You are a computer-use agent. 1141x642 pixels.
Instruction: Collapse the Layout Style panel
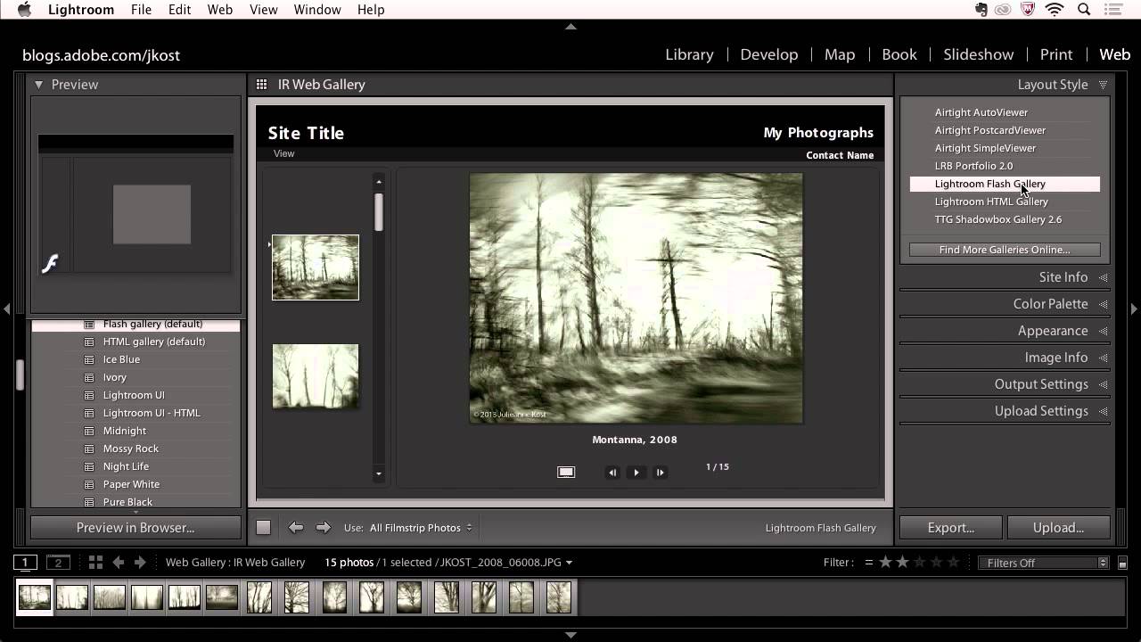point(1103,85)
